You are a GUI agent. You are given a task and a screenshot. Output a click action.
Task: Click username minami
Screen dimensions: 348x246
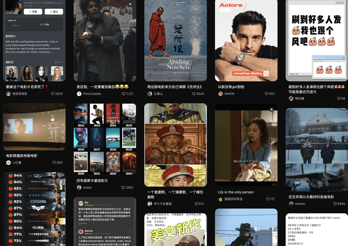(300, 204)
